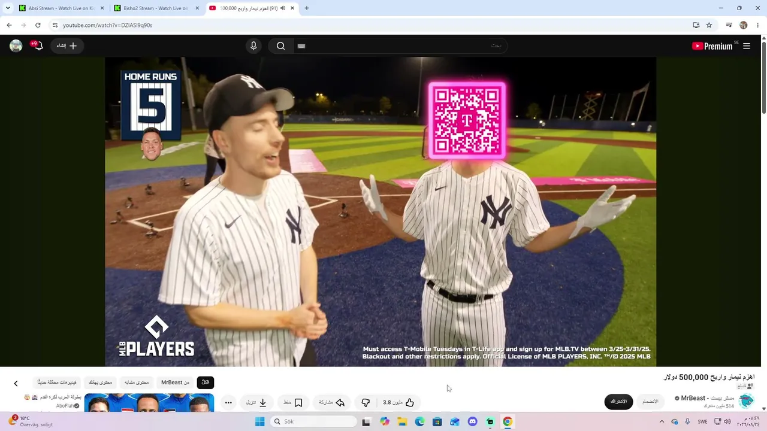Image resolution: width=767 pixels, height=431 pixels.
Task: Click the taskbar Sök search box
Action: (x=313, y=421)
